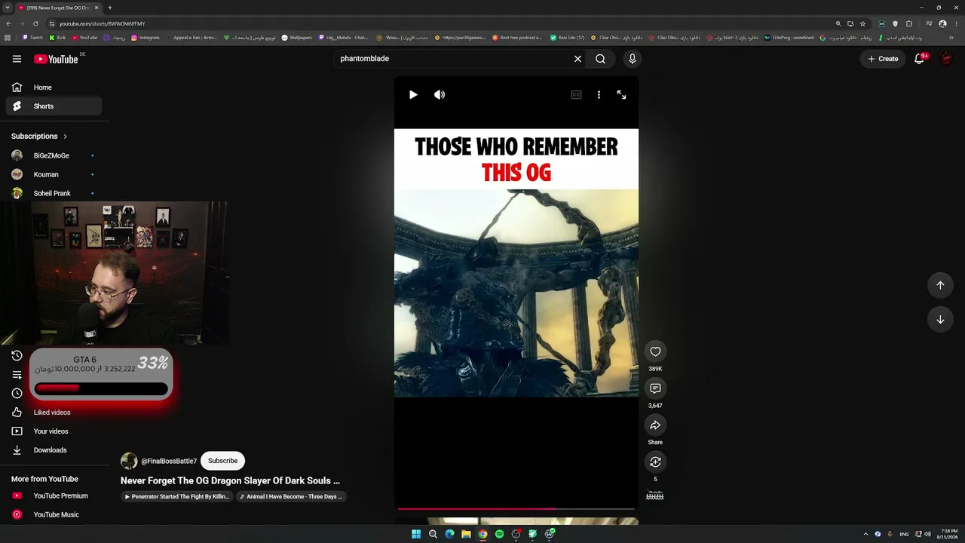Image resolution: width=965 pixels, height=543 pixels.
Task: Run the search with the magnifier button
Action: (600, 59)
